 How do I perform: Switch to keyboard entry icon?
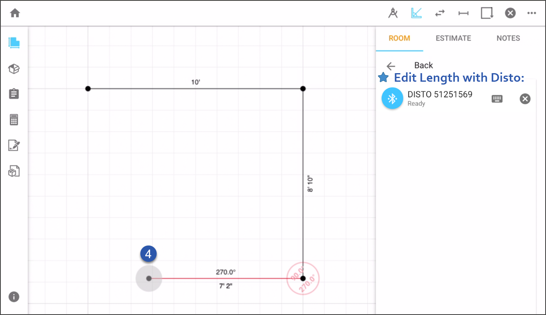(497, 99)
